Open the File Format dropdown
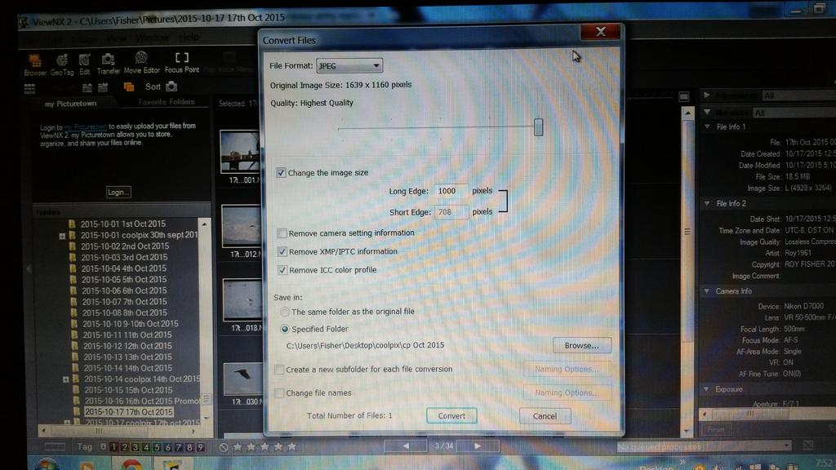This screenshot has width=836, height=470. [x=349, y=65]
